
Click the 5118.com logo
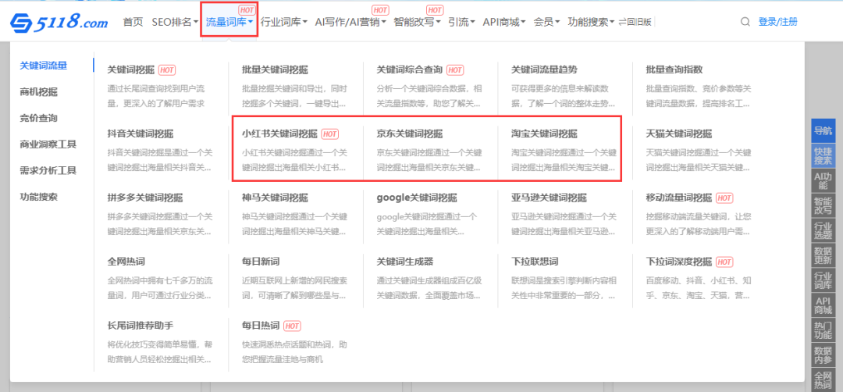[x=59, y=22]
